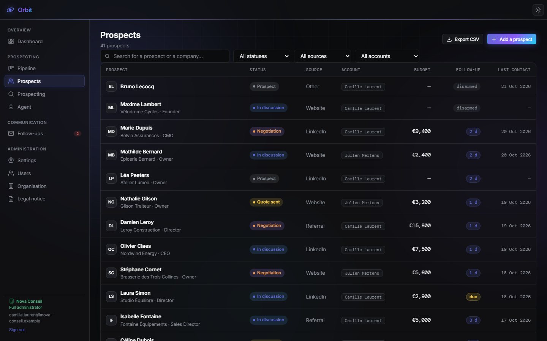547x341 pixels.
Task: Open the Follow-ups section
Action: pos(44,133)
